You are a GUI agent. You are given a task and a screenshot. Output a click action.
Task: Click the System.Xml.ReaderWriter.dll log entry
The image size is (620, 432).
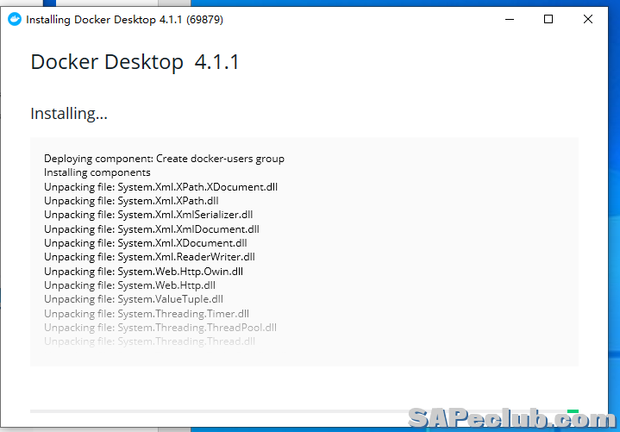149,257
